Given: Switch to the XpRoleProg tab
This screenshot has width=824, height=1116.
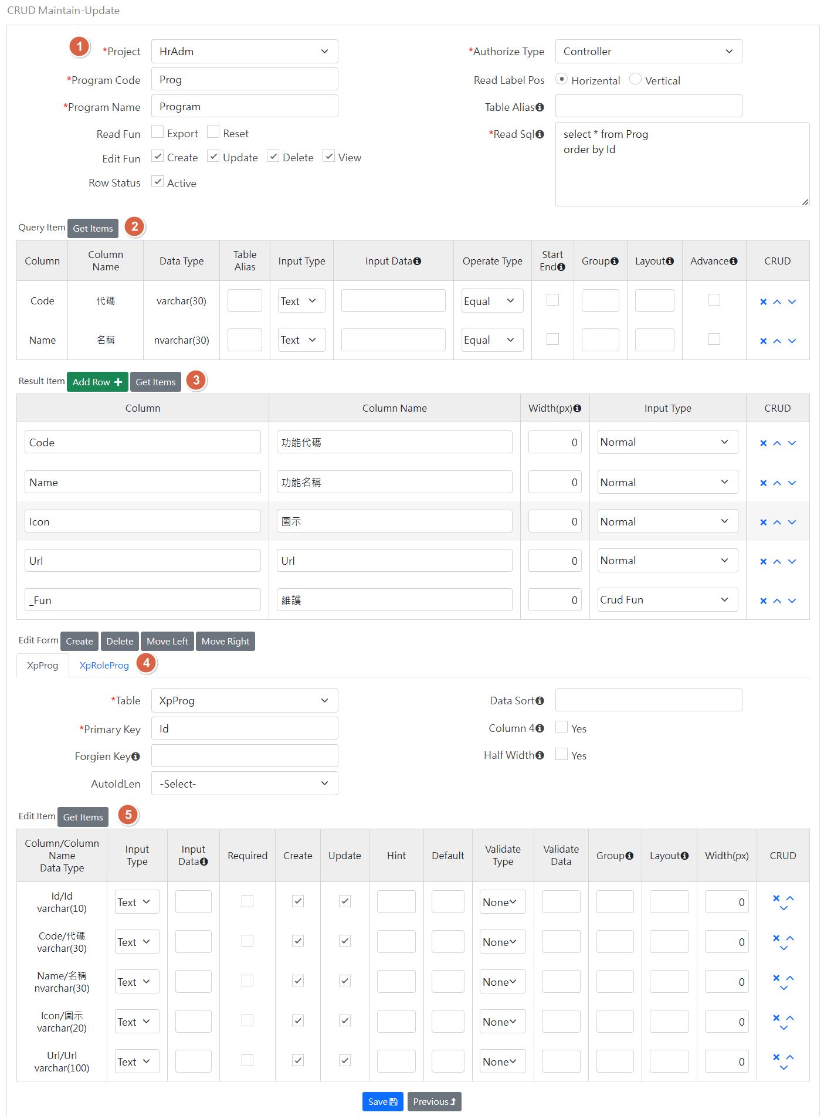Looking at the screenshot, I should [104, 665].
